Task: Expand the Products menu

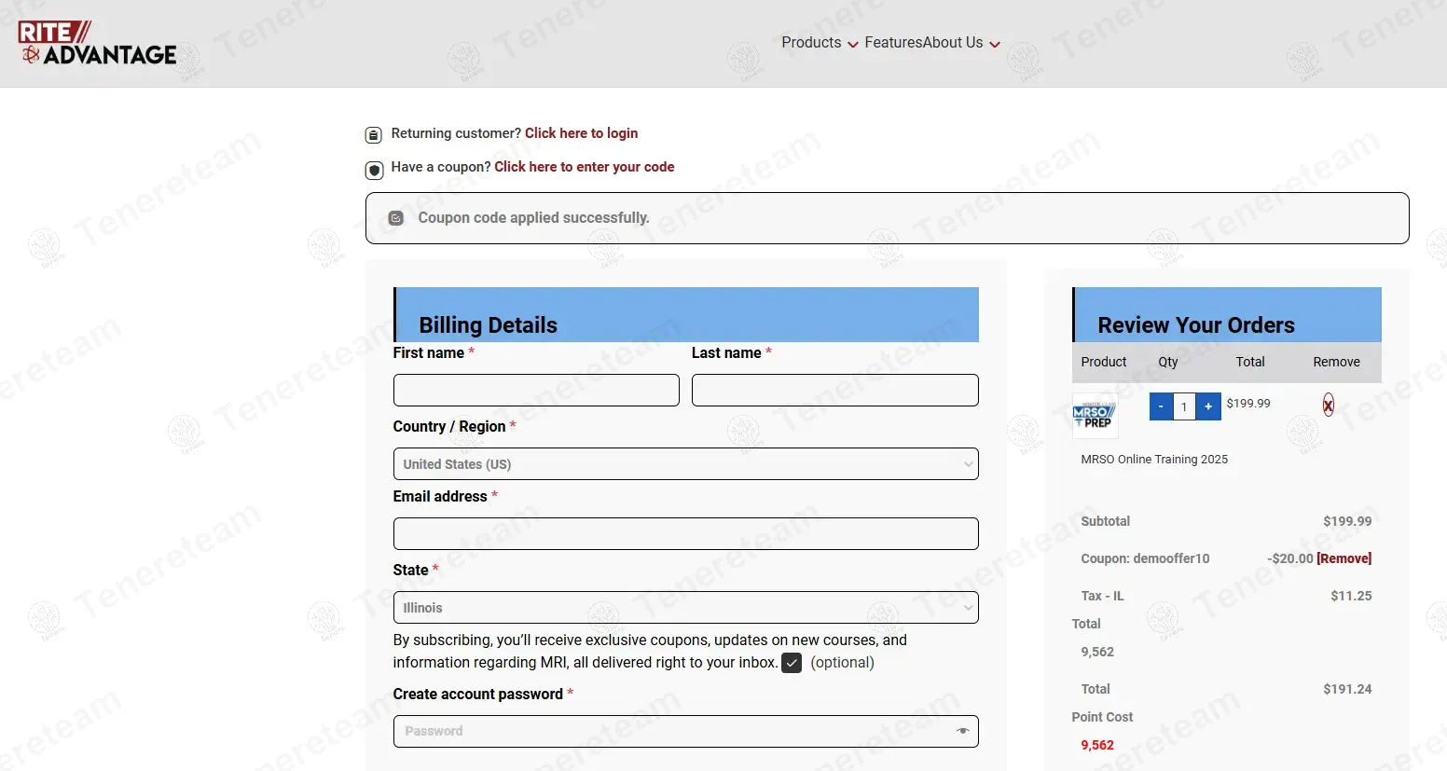Action: point(820,43)
